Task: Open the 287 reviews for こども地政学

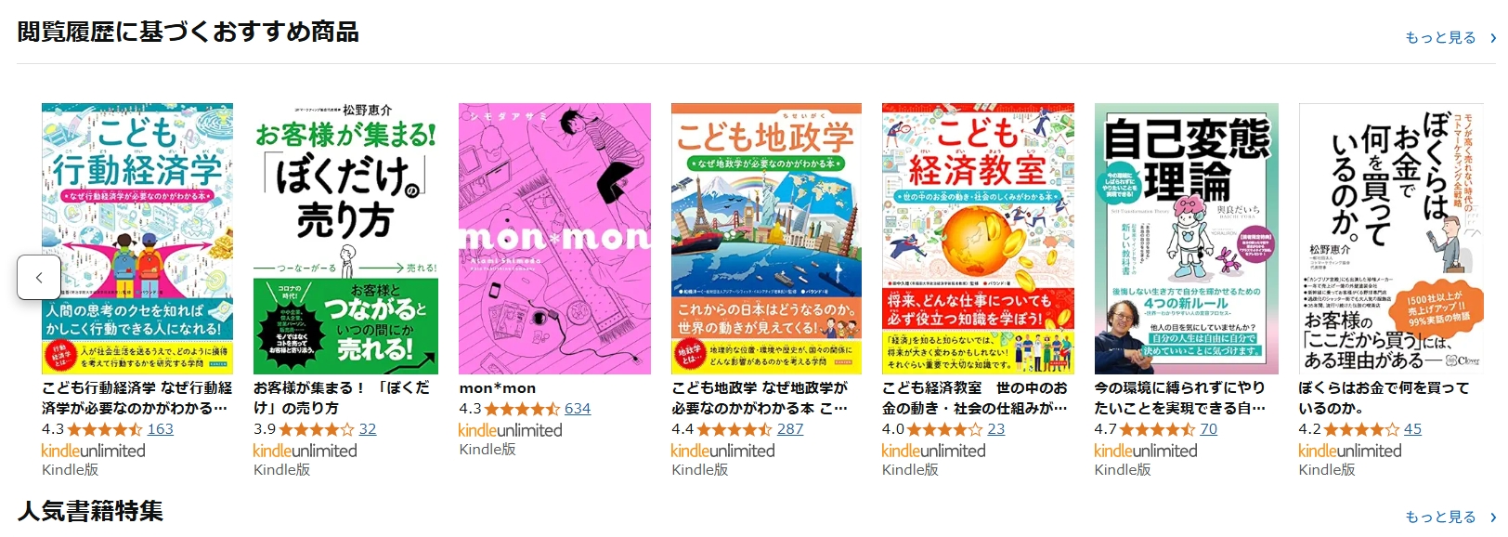Action: (x=790, y=429)
